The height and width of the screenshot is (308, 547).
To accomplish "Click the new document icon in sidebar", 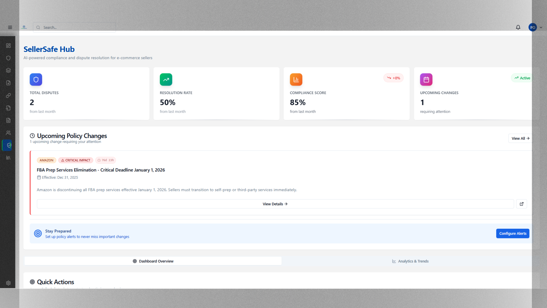I will tap(8, 83).
